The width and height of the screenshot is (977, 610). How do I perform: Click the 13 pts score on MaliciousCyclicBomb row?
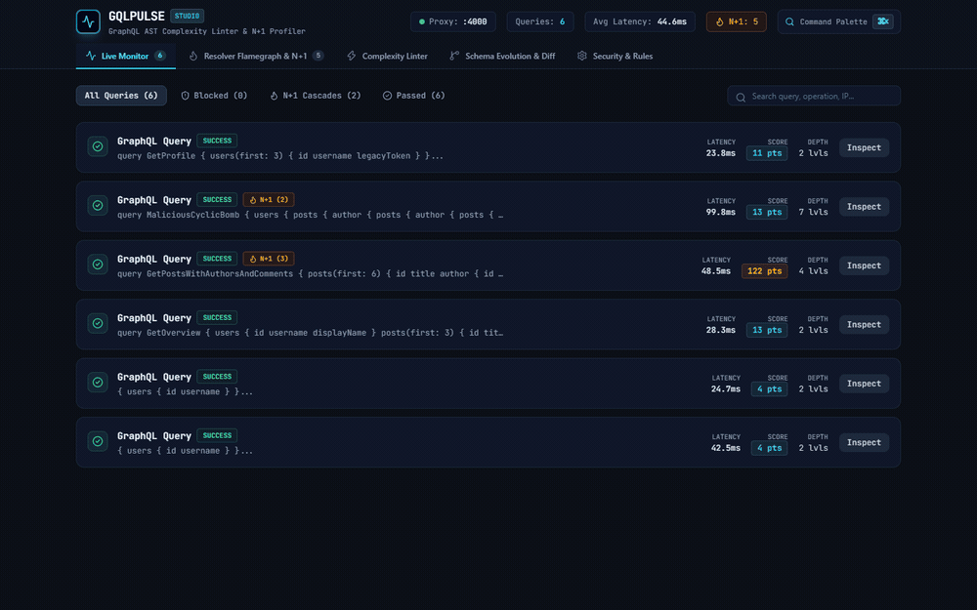coord(767,212)
